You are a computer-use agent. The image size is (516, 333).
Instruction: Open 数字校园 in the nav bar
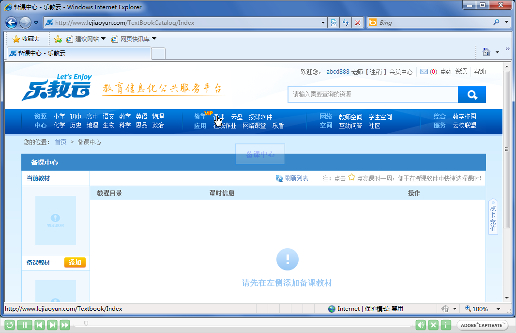464,116
